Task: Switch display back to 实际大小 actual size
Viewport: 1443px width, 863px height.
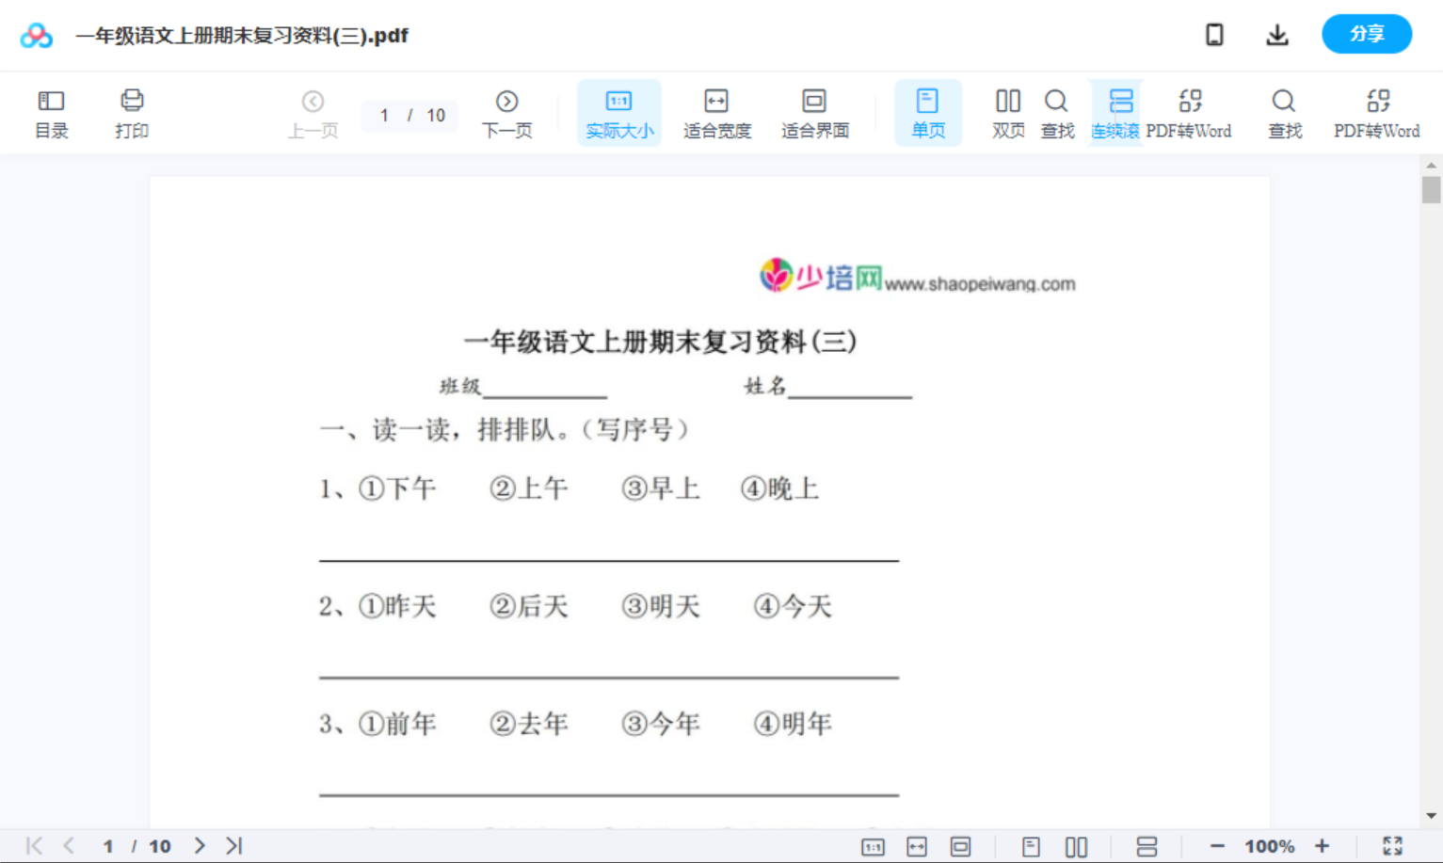Action: [618, 112]
